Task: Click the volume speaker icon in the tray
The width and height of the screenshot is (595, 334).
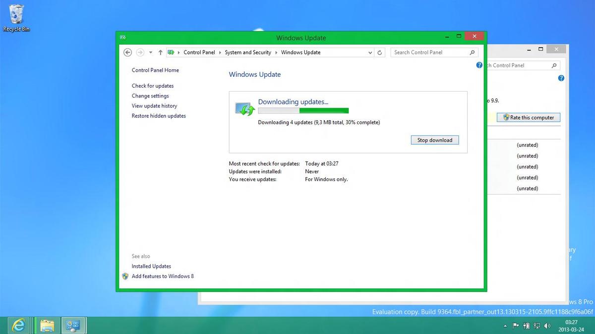Action: 547,326
